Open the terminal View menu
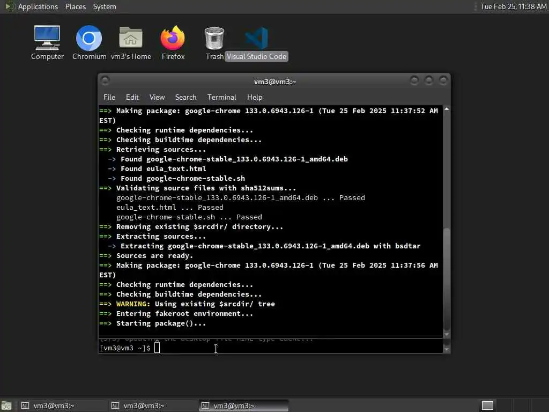Screen dimensions: 549x412 pos(157,98)
